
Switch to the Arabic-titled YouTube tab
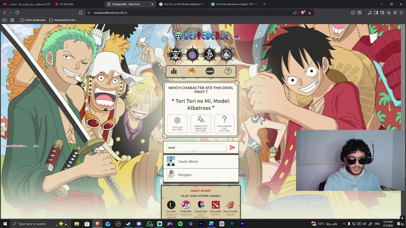pyautogui.click(x=26, y=4)
